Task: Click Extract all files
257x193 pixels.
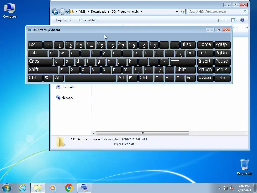Action: (x=88, y=20)
